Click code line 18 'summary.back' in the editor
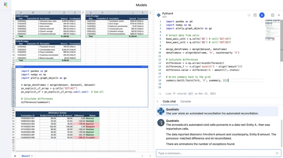Screen dimensions: 283x158 [x=197, y=80]
